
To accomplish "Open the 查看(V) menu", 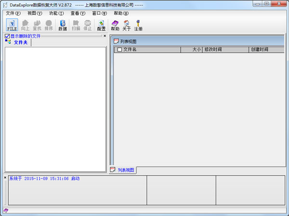I will coord(78,13).
